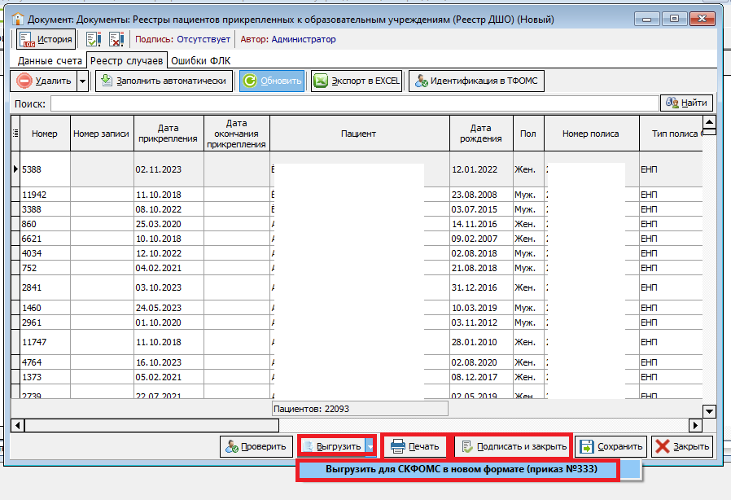Click vertical scrollbar up arrow
The width and height of the screenshot is (731, 500).
coord(709,123)
